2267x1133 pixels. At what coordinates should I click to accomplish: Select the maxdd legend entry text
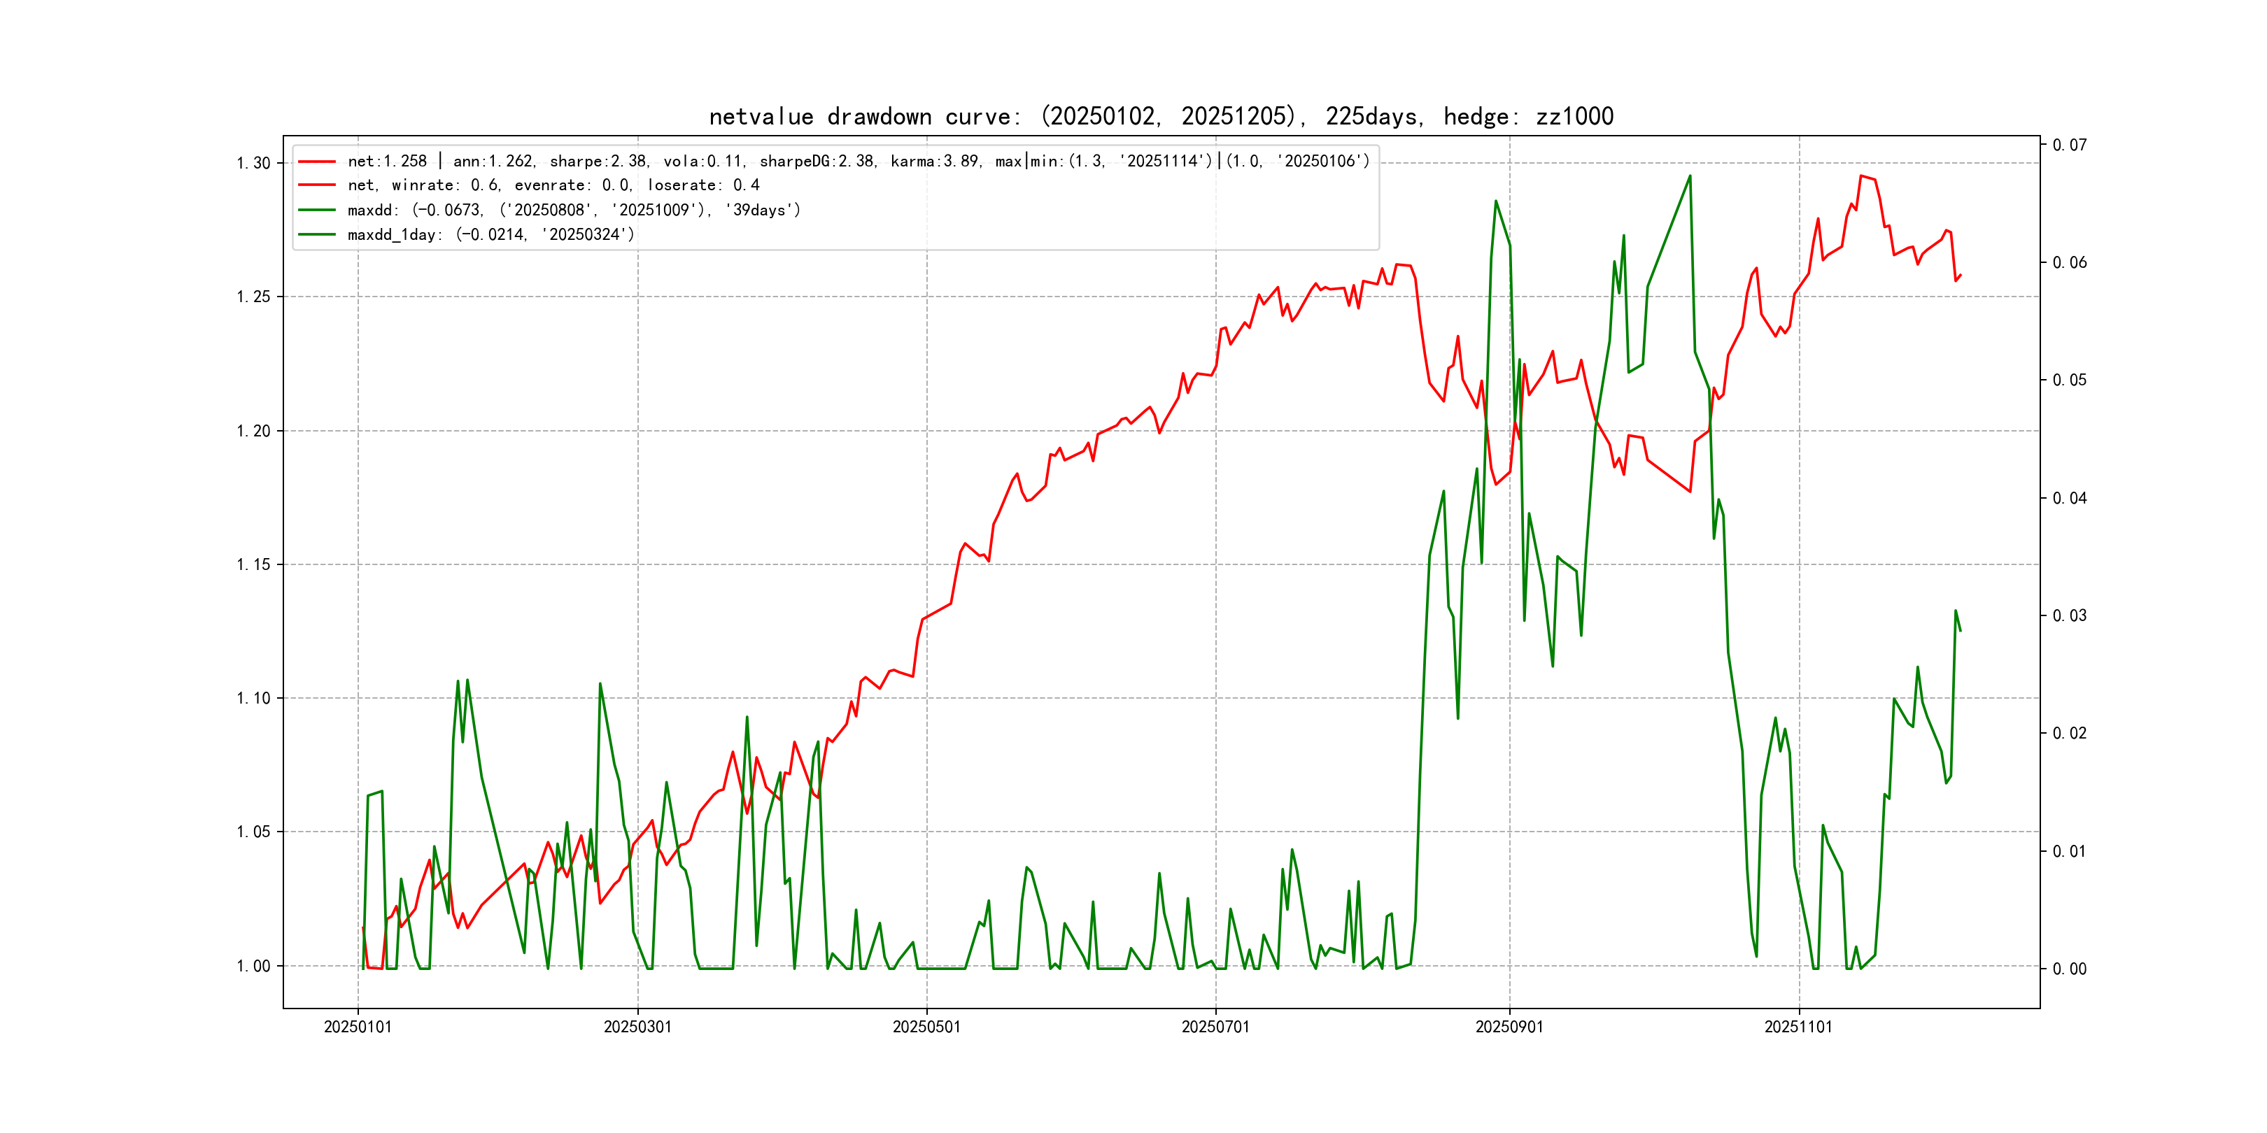(x=574, y=211)
